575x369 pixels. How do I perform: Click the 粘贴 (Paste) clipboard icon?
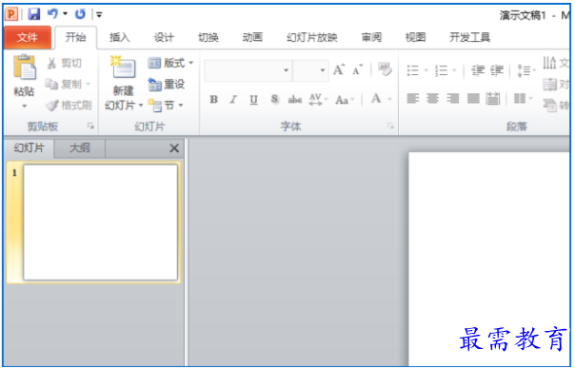[25, 68]
